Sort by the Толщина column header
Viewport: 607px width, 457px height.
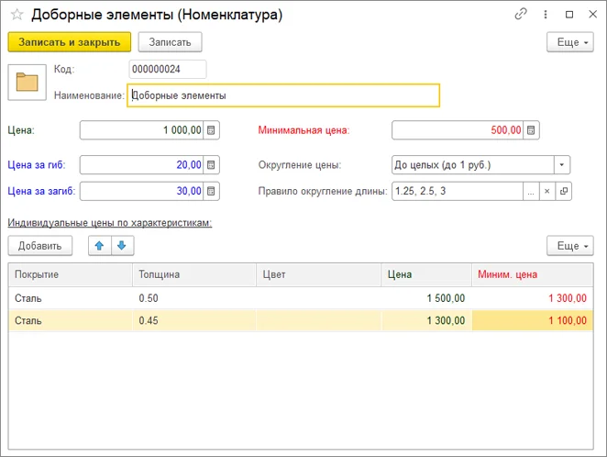tap(194, 274)
